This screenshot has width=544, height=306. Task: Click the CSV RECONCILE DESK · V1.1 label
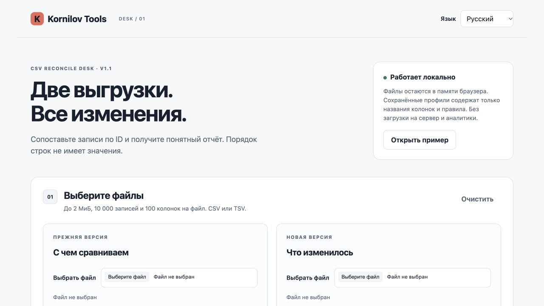[x=71, y=68]
